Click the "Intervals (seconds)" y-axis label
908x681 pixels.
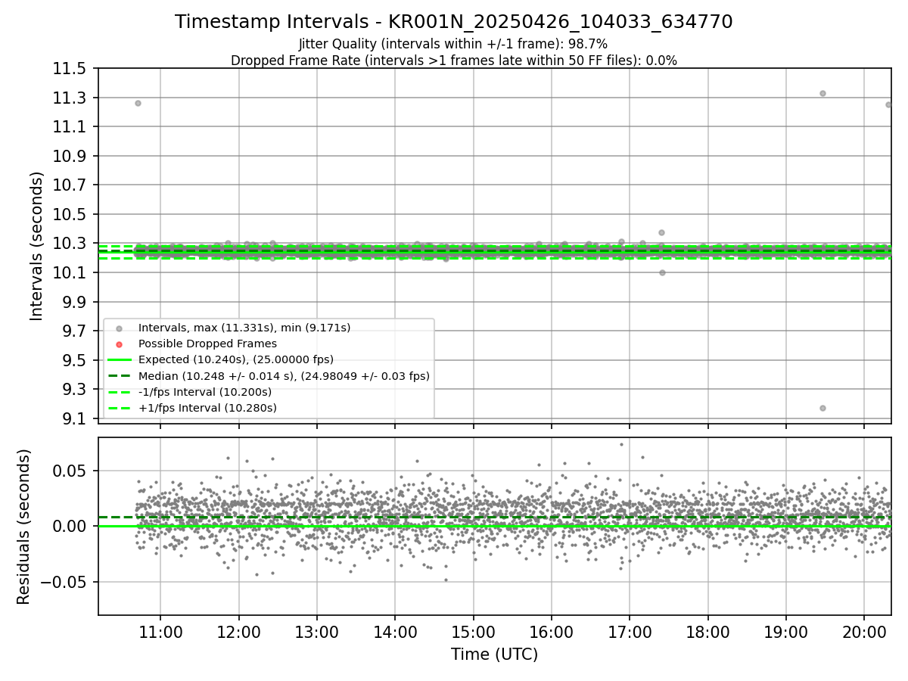point(37,246)
